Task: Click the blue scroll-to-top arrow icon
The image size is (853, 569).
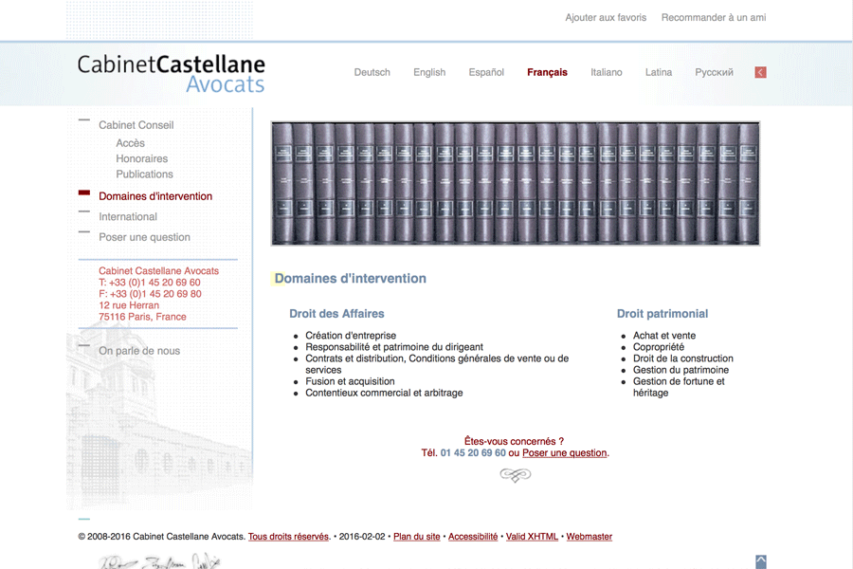Action: (x=760, y=562)
